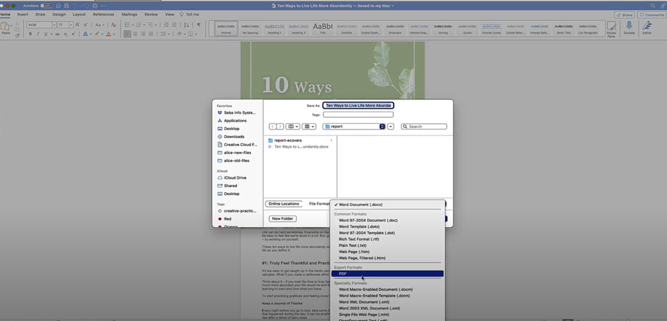Open the font name dropdown

click(54, 25)
